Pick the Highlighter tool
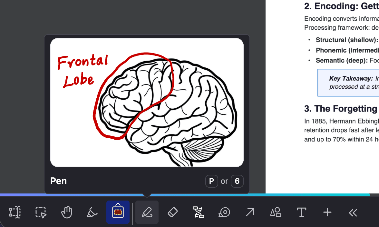Image resolution: width=379 pixels, height=227 pixels. click(x=92, y=212)
